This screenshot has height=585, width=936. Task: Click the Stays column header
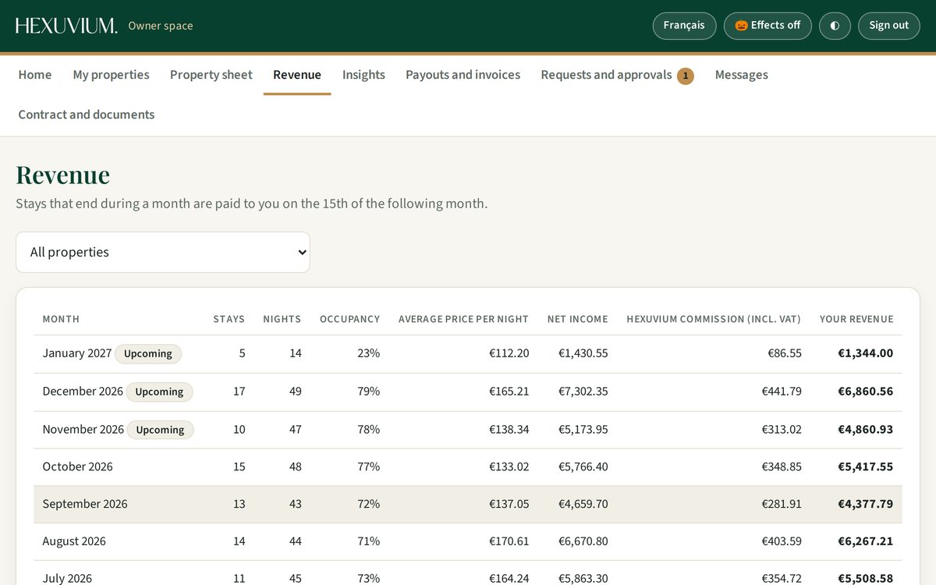click(229, 319)
